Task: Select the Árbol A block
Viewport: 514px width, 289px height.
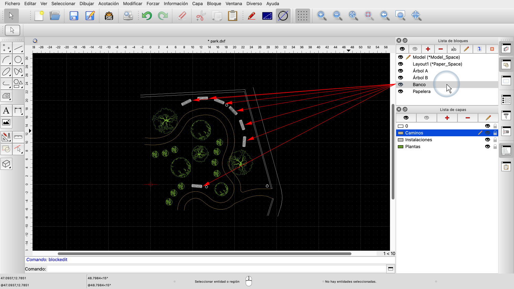Action: [x=420, y=71]
